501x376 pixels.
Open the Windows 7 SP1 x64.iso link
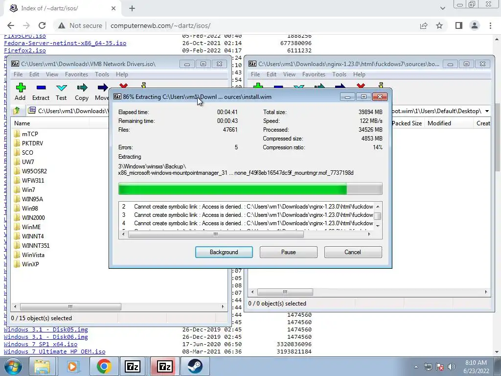tap(41, 344)
